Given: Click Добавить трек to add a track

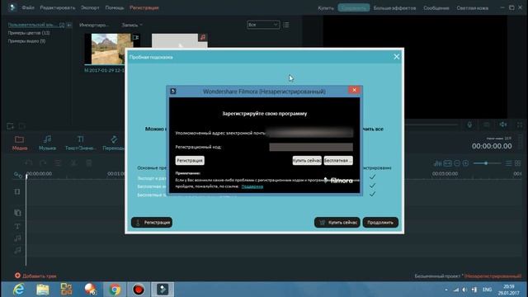Looking at the screenshot, I should tap(35, 276).
